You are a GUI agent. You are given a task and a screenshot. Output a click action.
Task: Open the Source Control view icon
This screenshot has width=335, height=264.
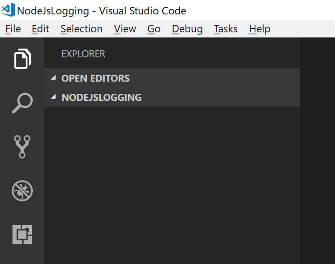pyautogui.click(x=22, y=147)
